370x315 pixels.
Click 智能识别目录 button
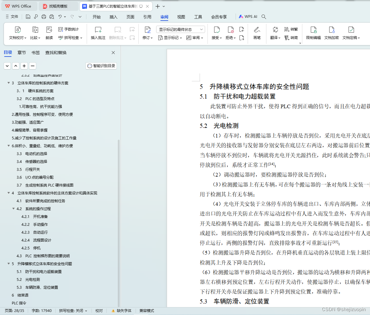[101, 66]
